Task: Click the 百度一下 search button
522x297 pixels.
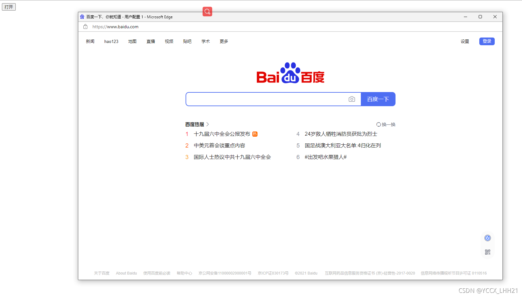Action: point(378,99)
